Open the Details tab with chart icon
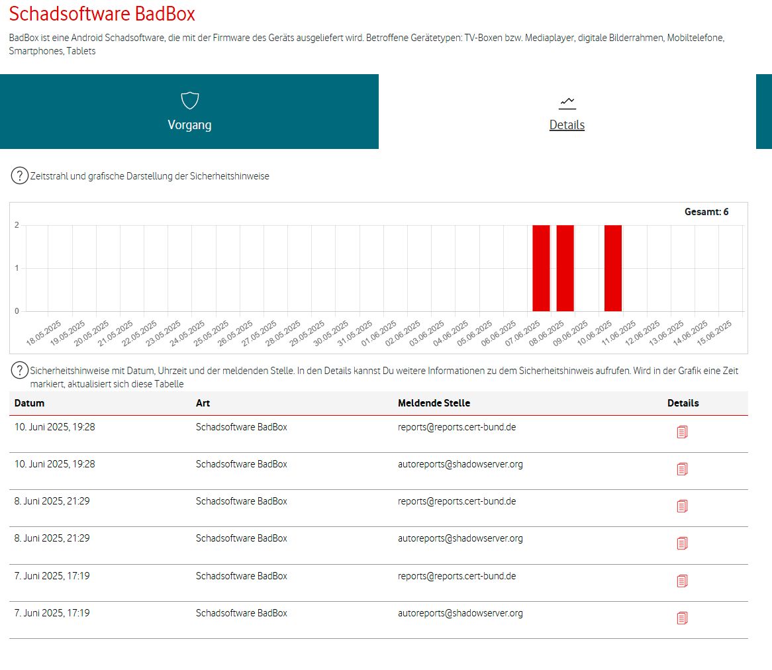This screenshot has height=670, width=772. [x=567, y=112]
